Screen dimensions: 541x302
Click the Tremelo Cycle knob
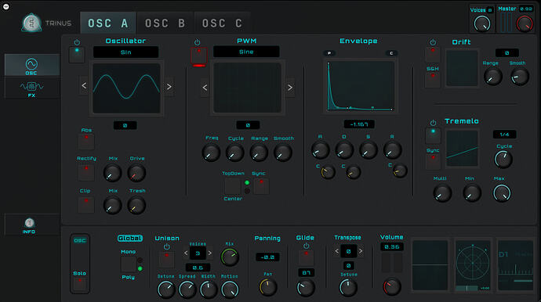coord(503,159)
